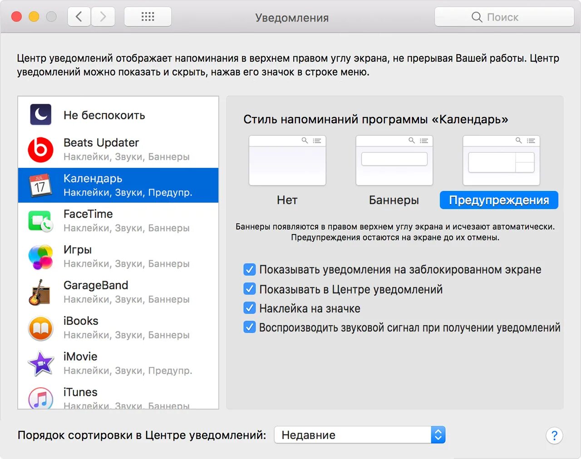Select 'Не беспокоить' in the sidebar
This screenshot has height=459, width=581.
(x=118, y=115)
